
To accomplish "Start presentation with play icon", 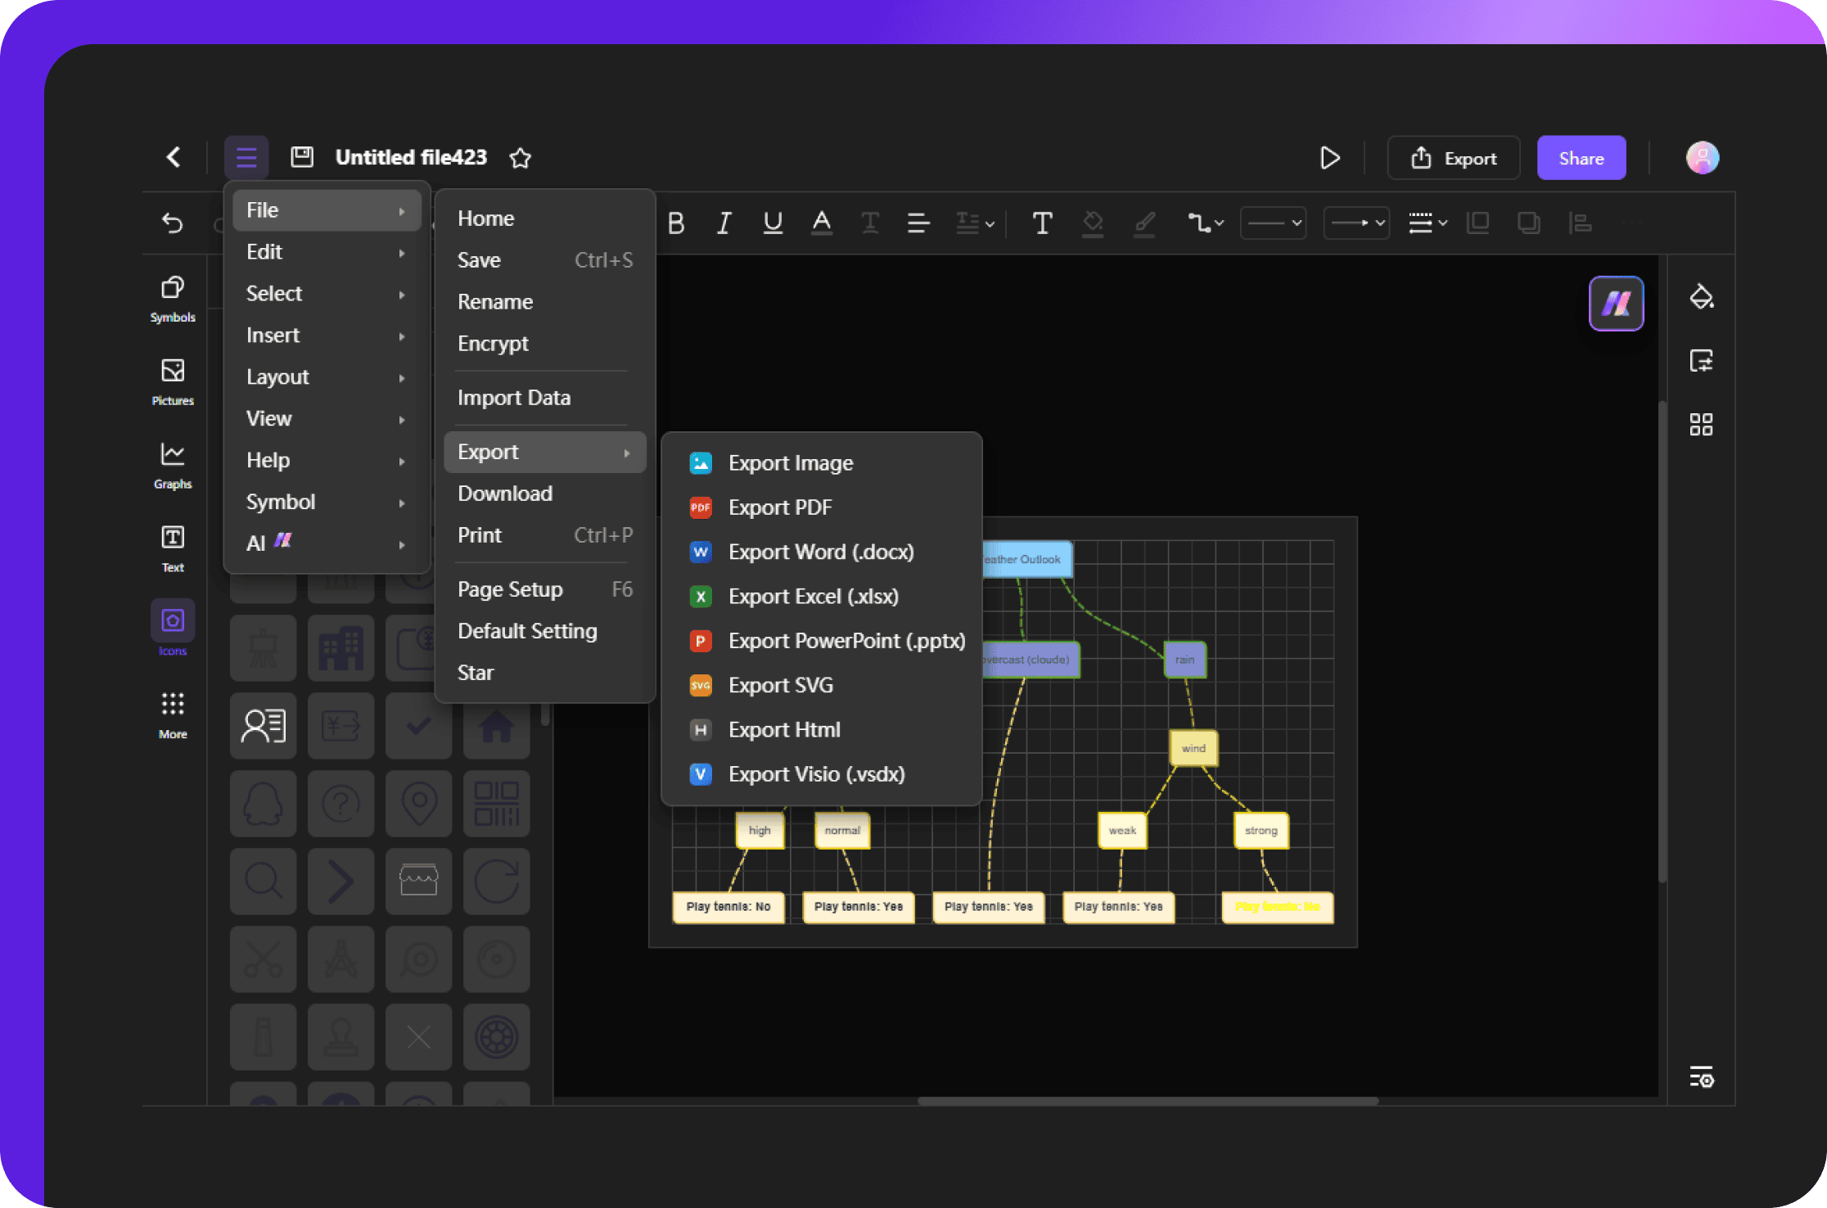I will pyautogui.click(x=1330, y=158).
